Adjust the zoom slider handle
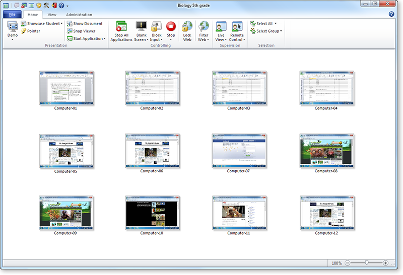This screenshot has height=275, width=403. tap(367, 263)
